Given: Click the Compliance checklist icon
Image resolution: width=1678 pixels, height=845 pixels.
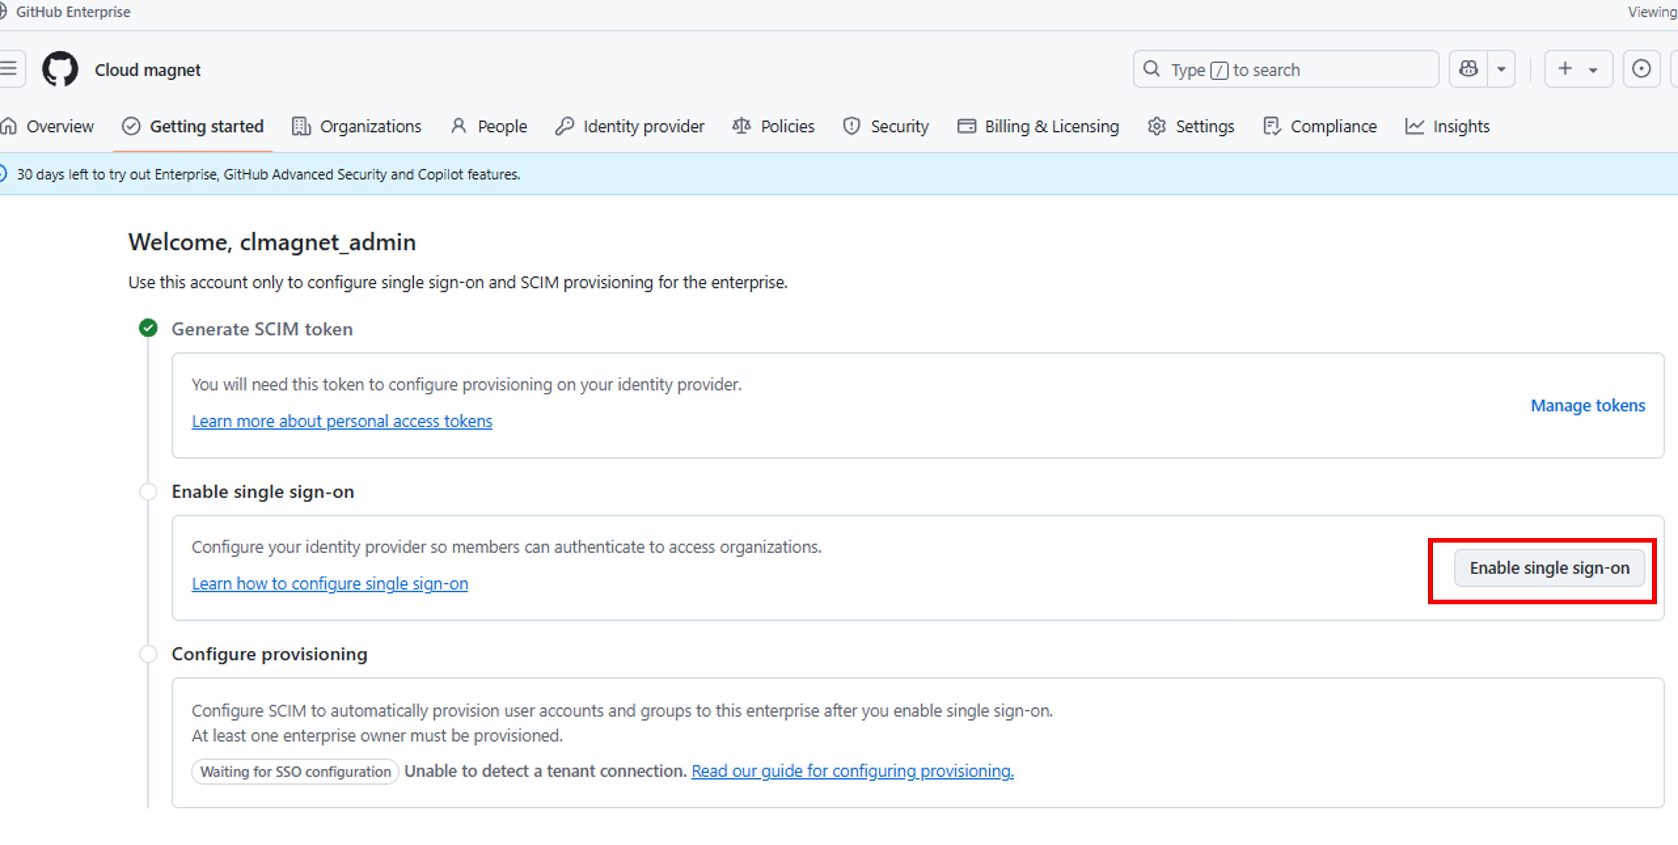Looking at the screenshot, I should (x=1272, y=126).
